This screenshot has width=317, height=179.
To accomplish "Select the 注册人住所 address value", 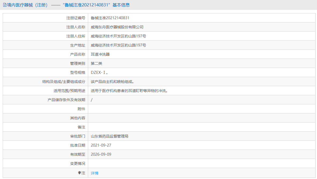I will [118, 36].
